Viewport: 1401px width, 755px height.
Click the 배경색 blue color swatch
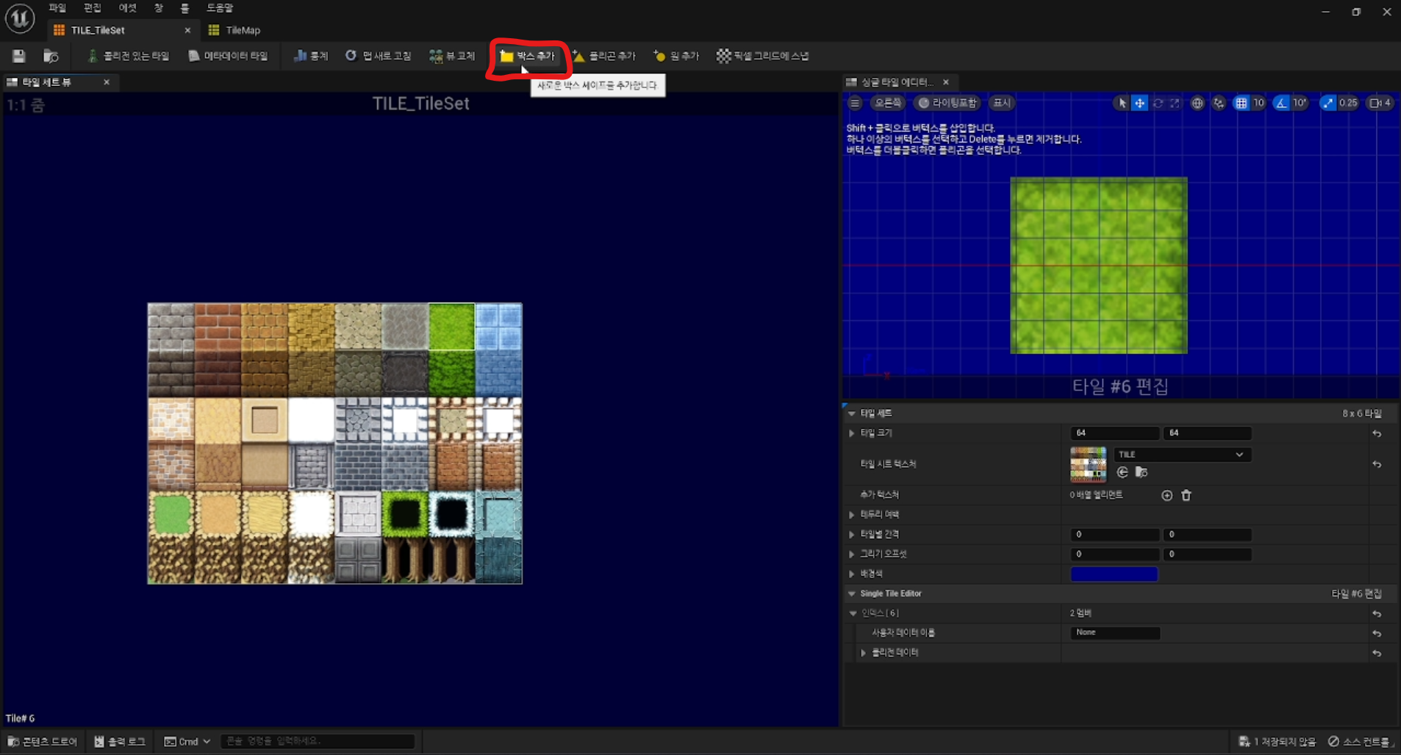click(x=1114, y=574)
